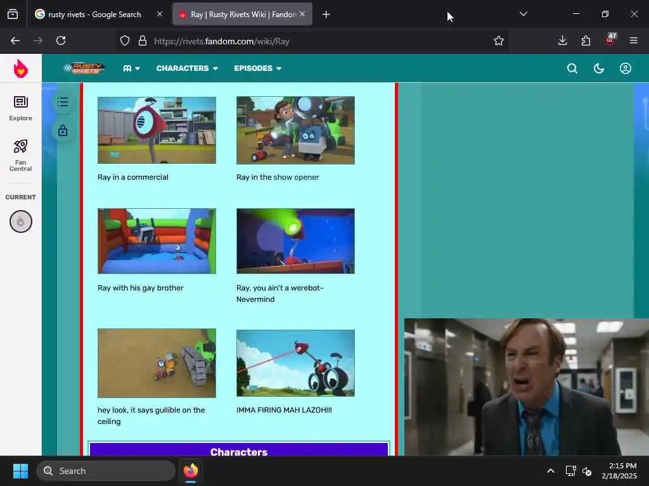This screenshot has width=649, height=486.
Task: Open the clock showing 2:15 PM
Action: click(619, 471)
